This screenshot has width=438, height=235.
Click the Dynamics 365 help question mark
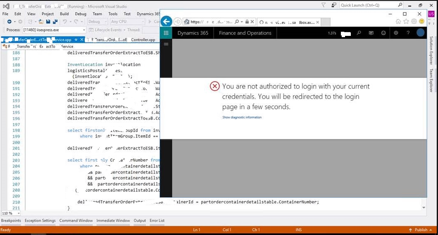pyautogui.click(x=408, y=33)
